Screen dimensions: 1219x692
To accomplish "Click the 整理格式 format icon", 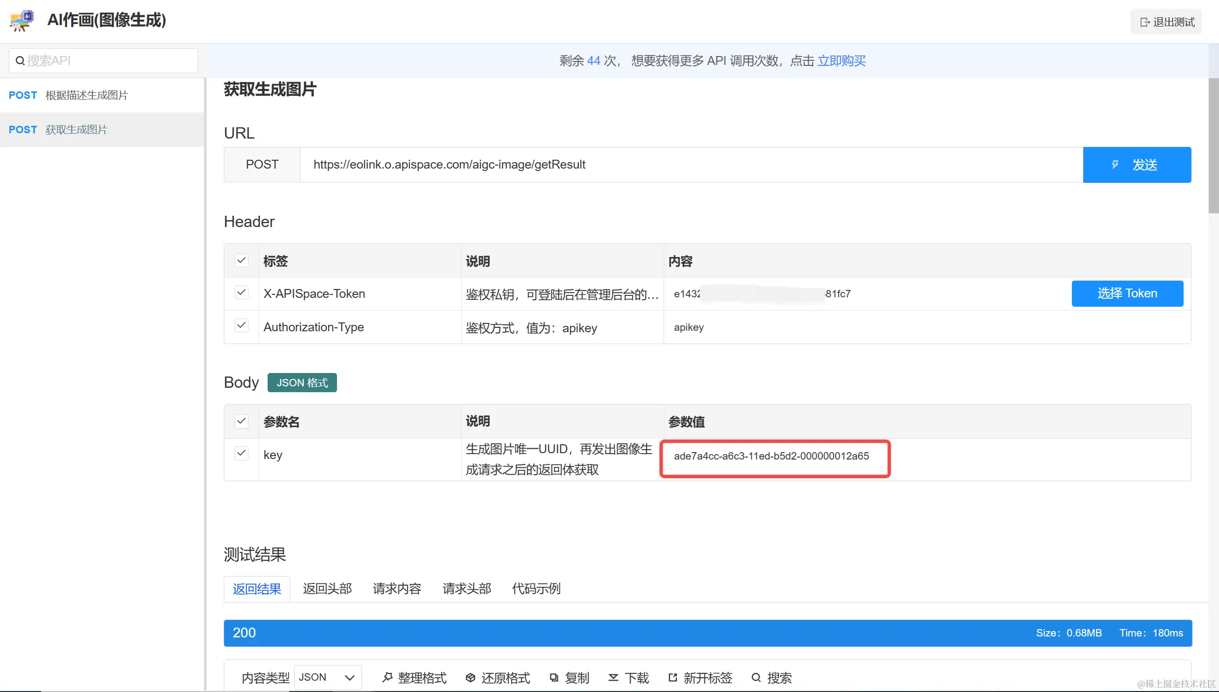I will (387, 678).
